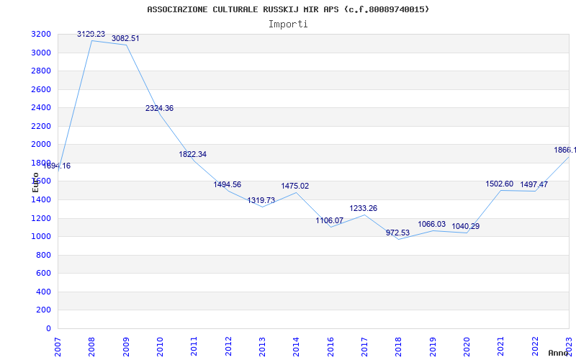Click the x-axis year label 2010

[x=160, y=347]
